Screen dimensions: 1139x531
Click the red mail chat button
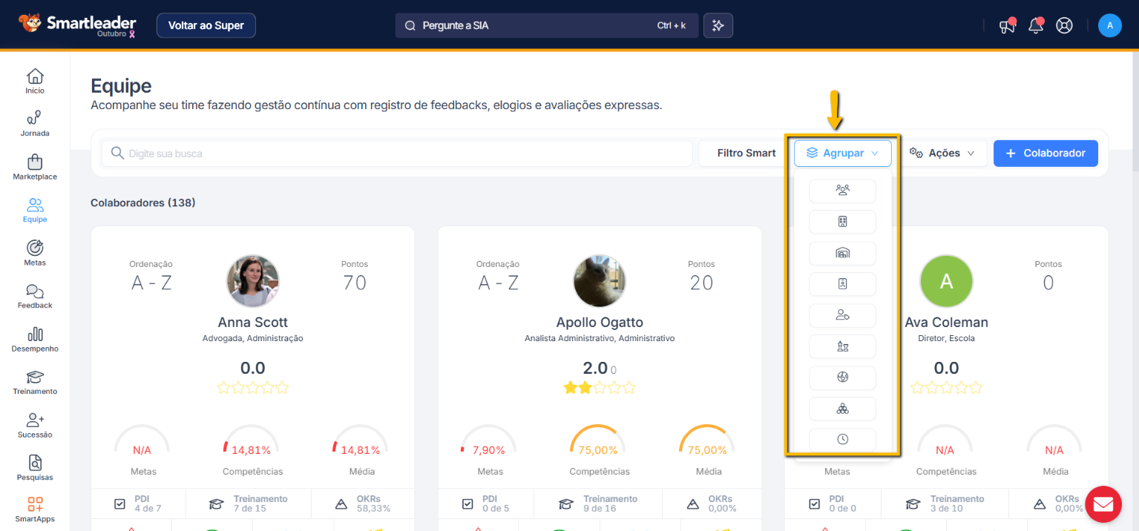click(1103, 504)
